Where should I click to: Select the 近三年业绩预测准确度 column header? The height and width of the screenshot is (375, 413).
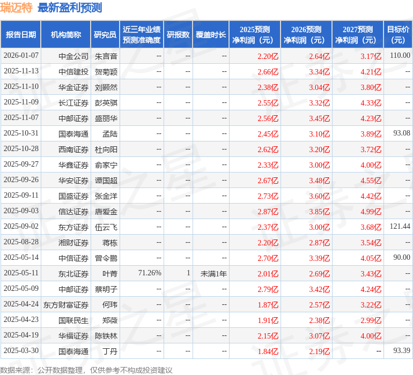coord(142,34)
